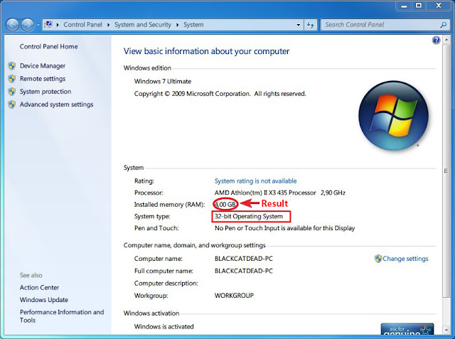The height and width of the screenshot is (339, 455).
Task: Close the System window
Action: [x=439, y=6]
